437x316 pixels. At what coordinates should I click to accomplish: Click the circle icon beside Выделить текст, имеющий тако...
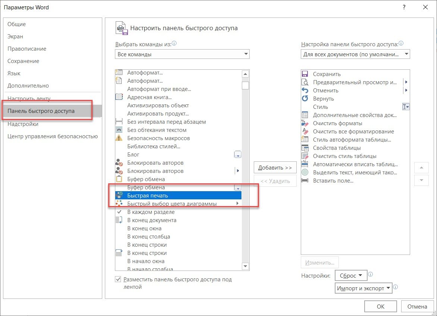tap(305, 172)
